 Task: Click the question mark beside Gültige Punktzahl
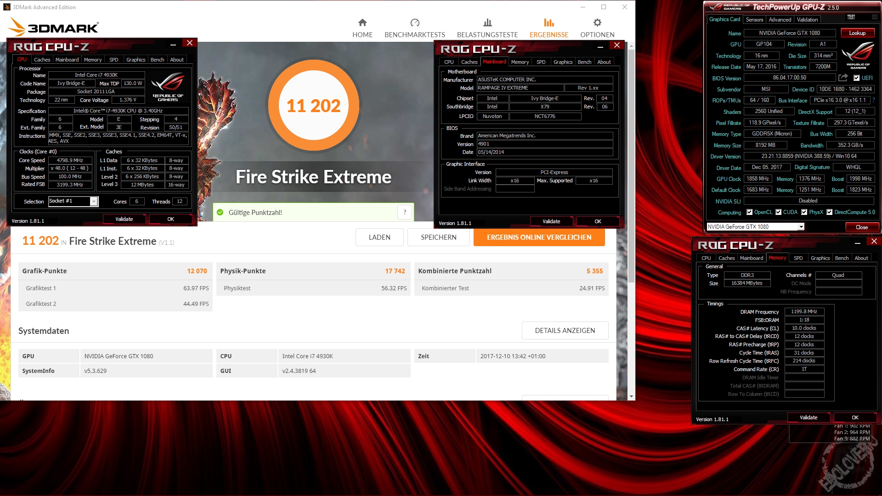(405, 212)
